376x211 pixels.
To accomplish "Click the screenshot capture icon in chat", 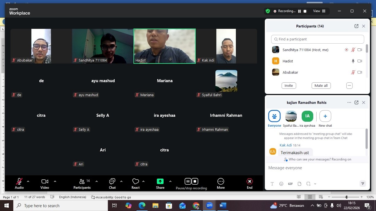I will (x=308, y=184).
